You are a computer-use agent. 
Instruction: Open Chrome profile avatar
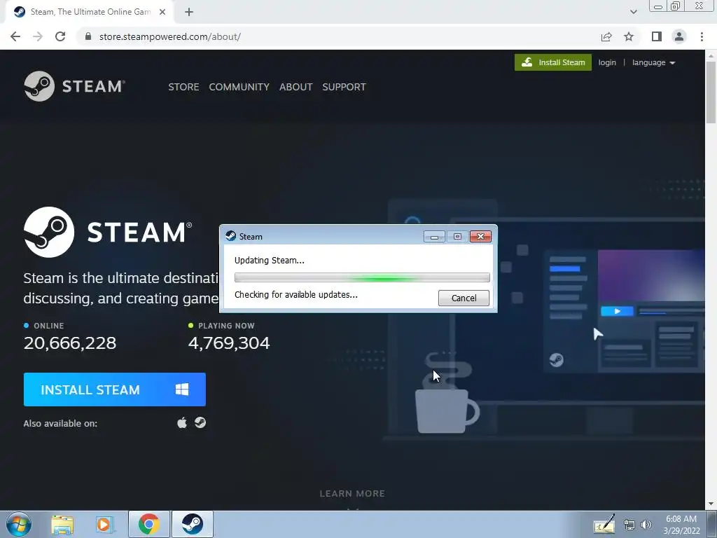(x=679, y=36)
